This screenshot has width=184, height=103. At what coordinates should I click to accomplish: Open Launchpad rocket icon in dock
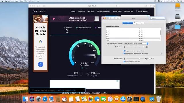[x=38, y=99]
